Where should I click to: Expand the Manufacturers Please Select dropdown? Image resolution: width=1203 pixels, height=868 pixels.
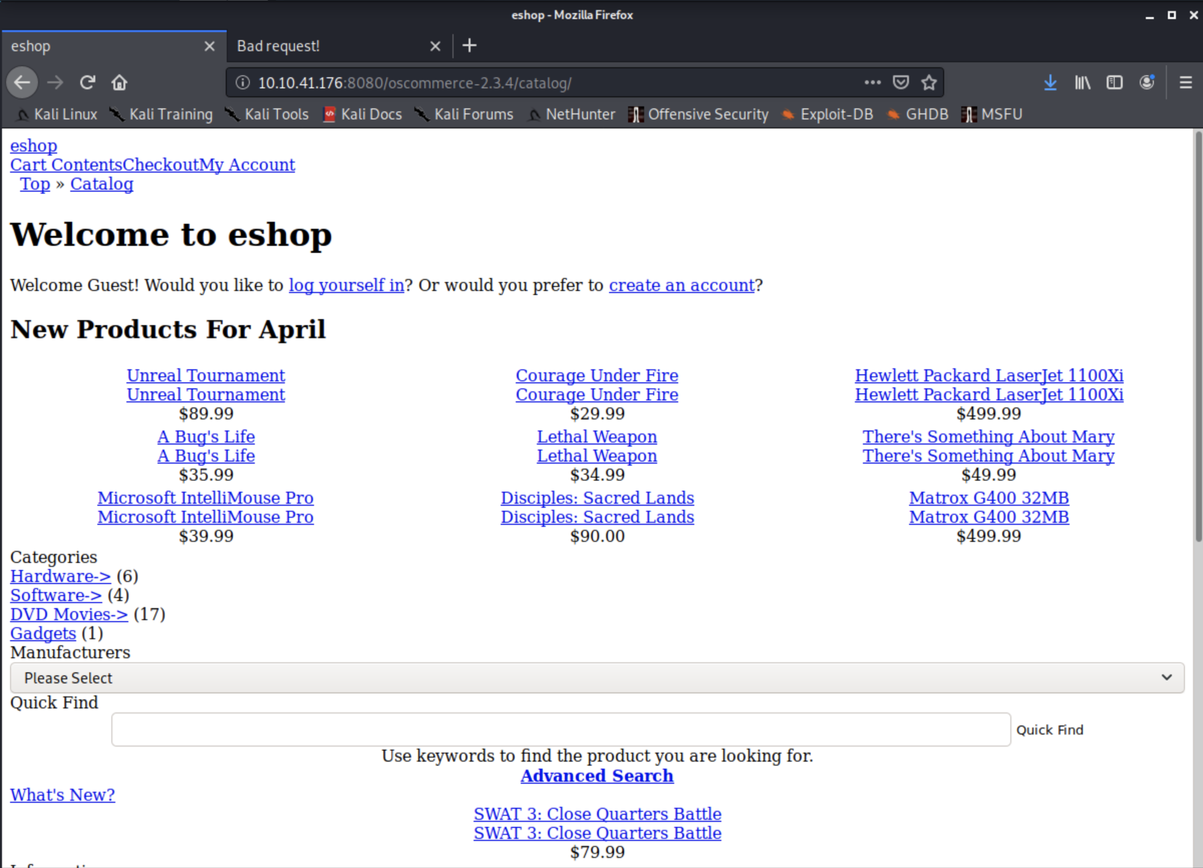[x=596, y=677]
